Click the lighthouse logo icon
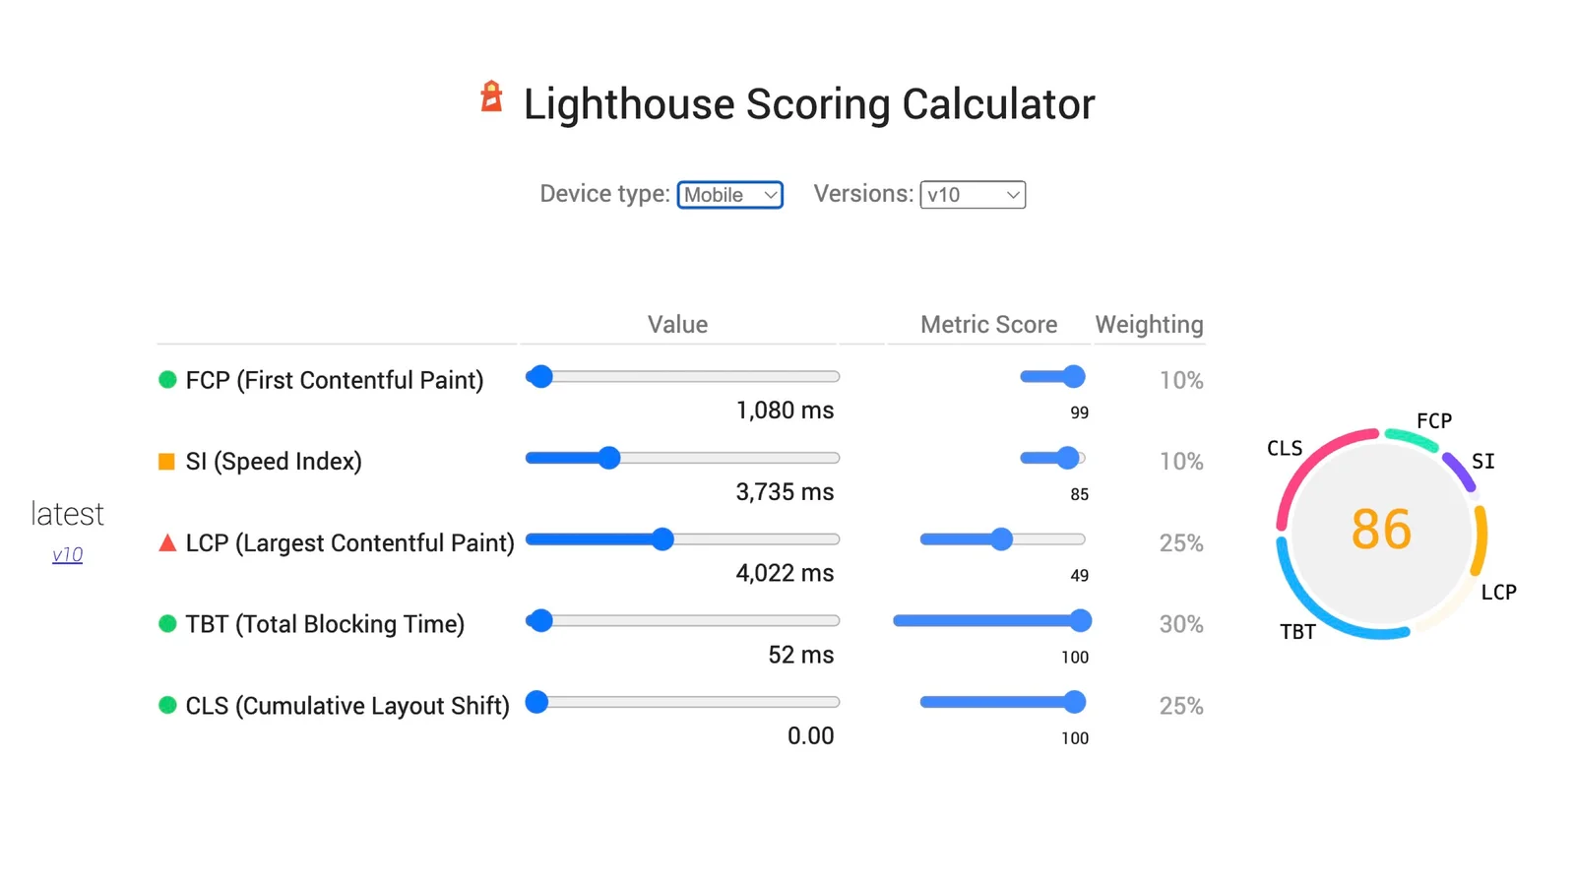This screenshot has height=886, width=1575. tap(490, 98)
